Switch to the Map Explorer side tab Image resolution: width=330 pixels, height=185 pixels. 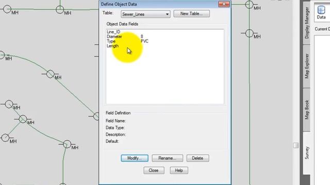pyautogui.click(x=307, y=66)
